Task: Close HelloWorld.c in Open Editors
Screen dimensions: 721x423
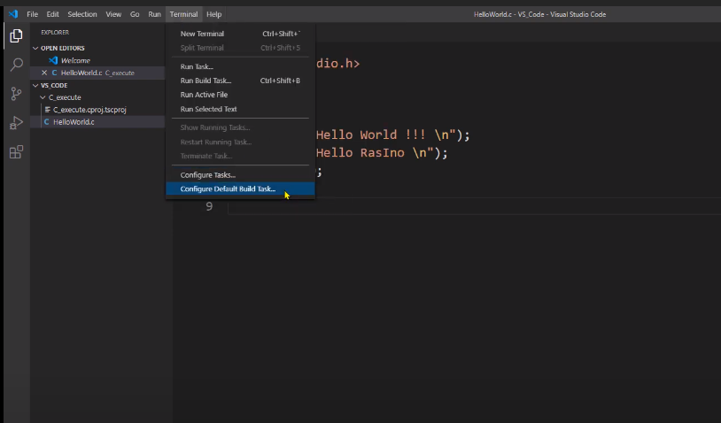Action: point(44,73)
